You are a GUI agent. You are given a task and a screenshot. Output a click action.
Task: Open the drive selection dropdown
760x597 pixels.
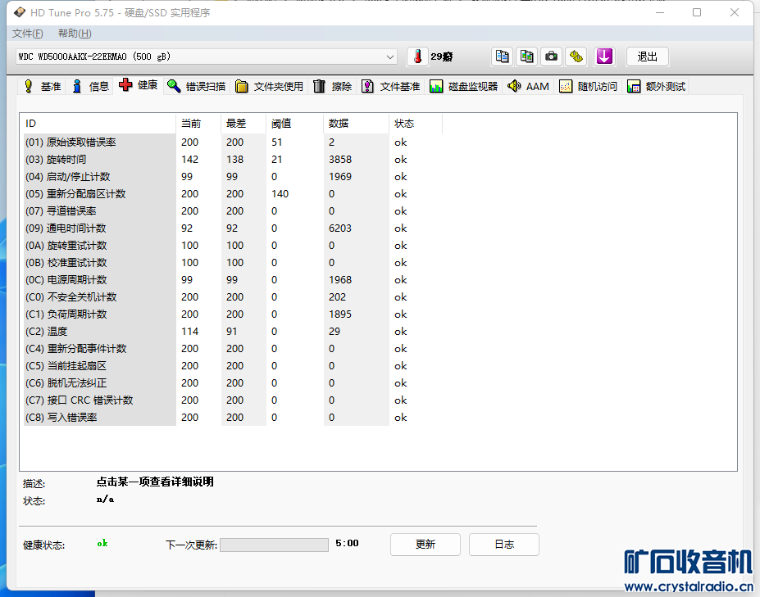pos(206,57)
